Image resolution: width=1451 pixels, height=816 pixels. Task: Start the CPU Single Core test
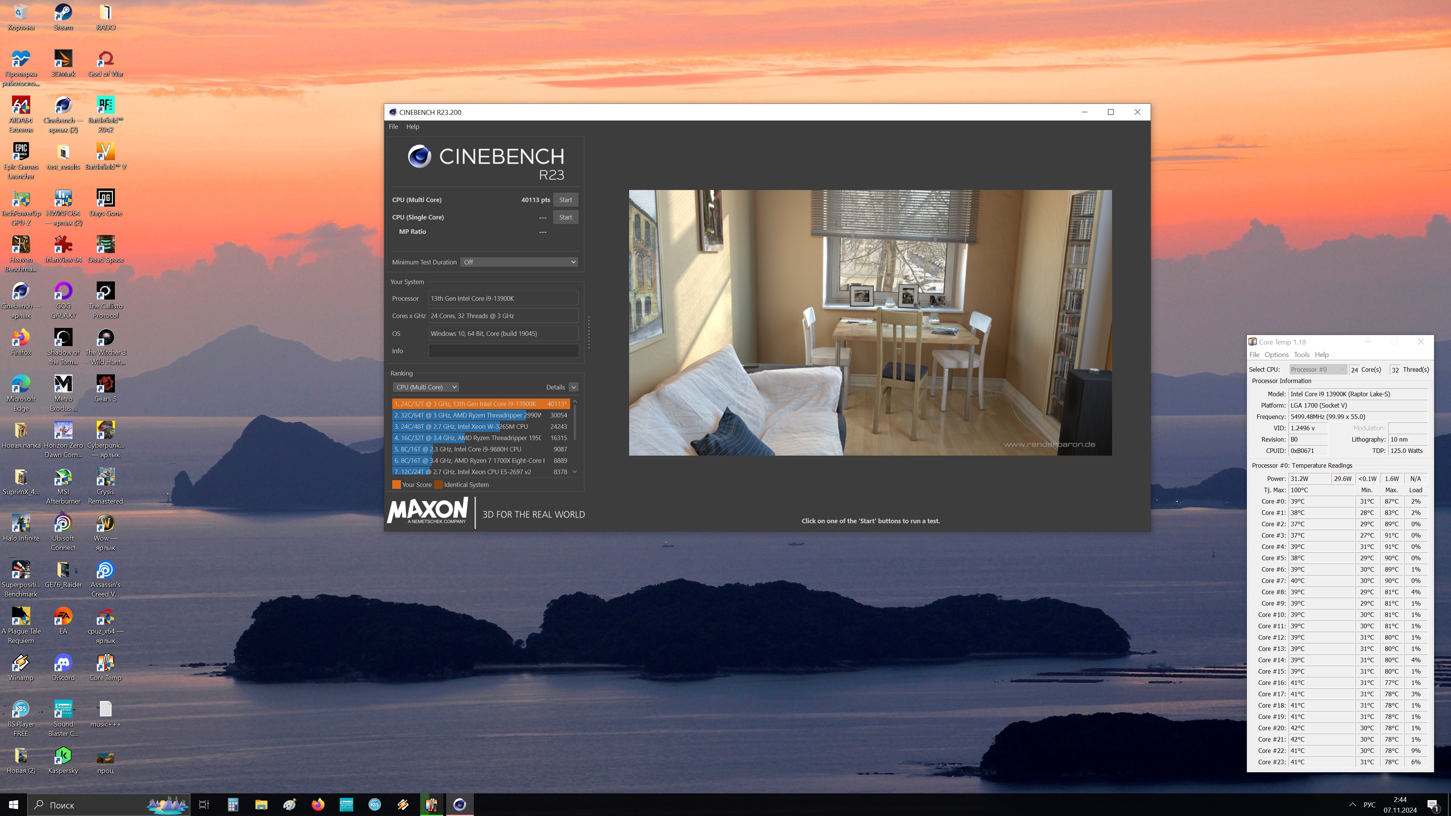pos(565,217)
